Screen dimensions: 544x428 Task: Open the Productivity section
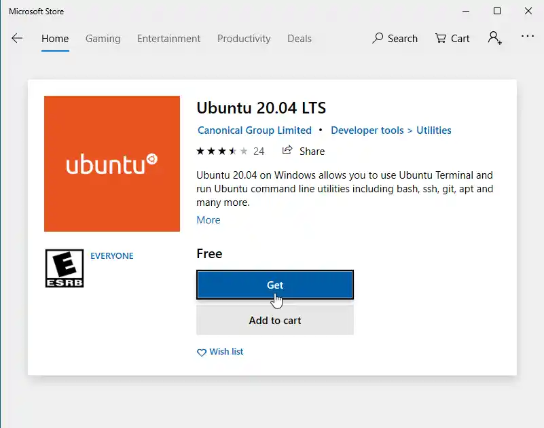[244, 39]
